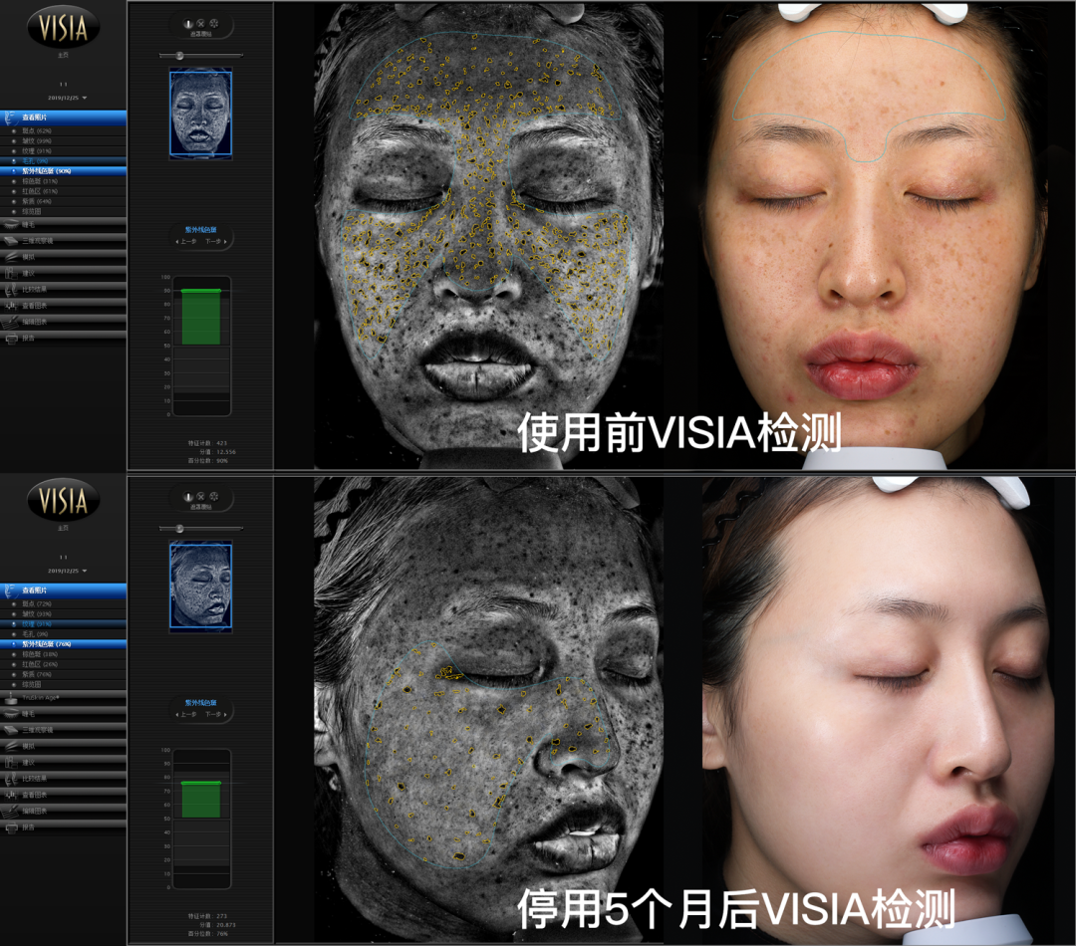Viewport: 1076px width, 946px height.
Task: Click snowflake mask icon in 使用前 panel
Action: (x=214, y=23)
